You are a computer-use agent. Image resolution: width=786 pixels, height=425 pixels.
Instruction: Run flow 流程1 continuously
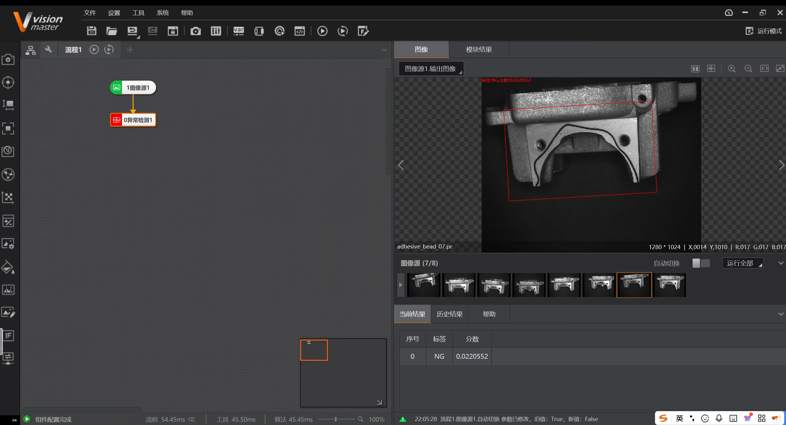(109, 49)
